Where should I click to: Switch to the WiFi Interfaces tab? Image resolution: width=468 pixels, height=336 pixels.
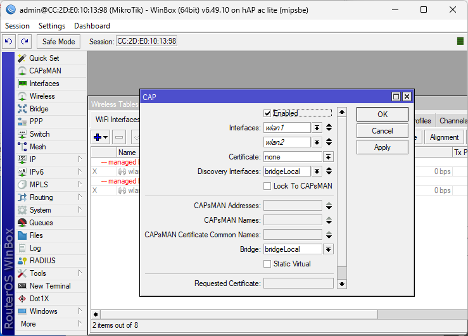click(x=117, y=120)
